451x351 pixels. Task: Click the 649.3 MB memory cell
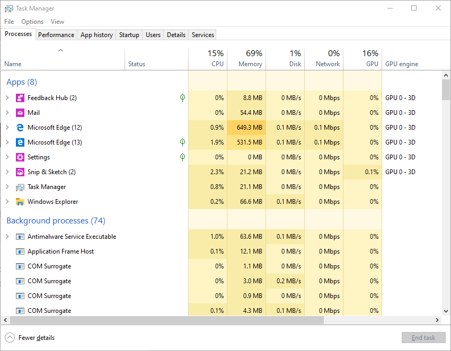coord(246,128)
